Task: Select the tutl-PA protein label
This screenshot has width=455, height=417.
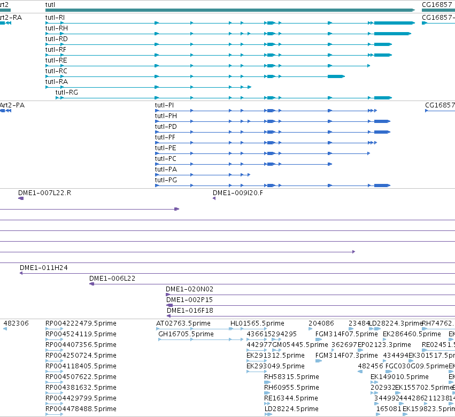Action: tap(166, 169)
